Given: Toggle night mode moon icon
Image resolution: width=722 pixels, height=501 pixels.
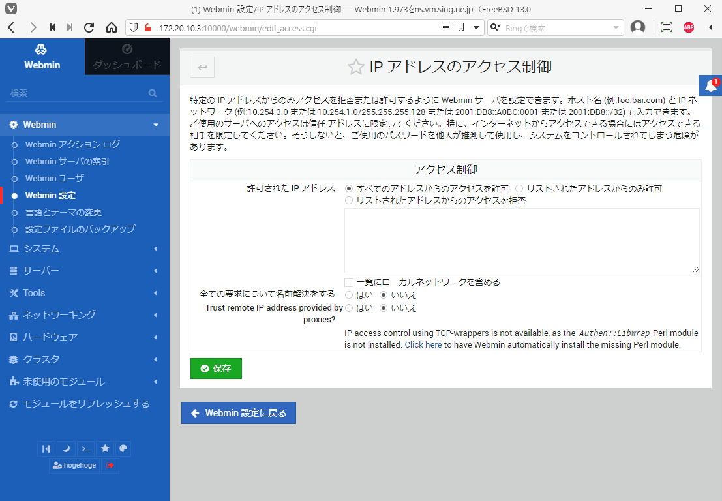Looking at the screenshot, I should (x=67, y=449).
